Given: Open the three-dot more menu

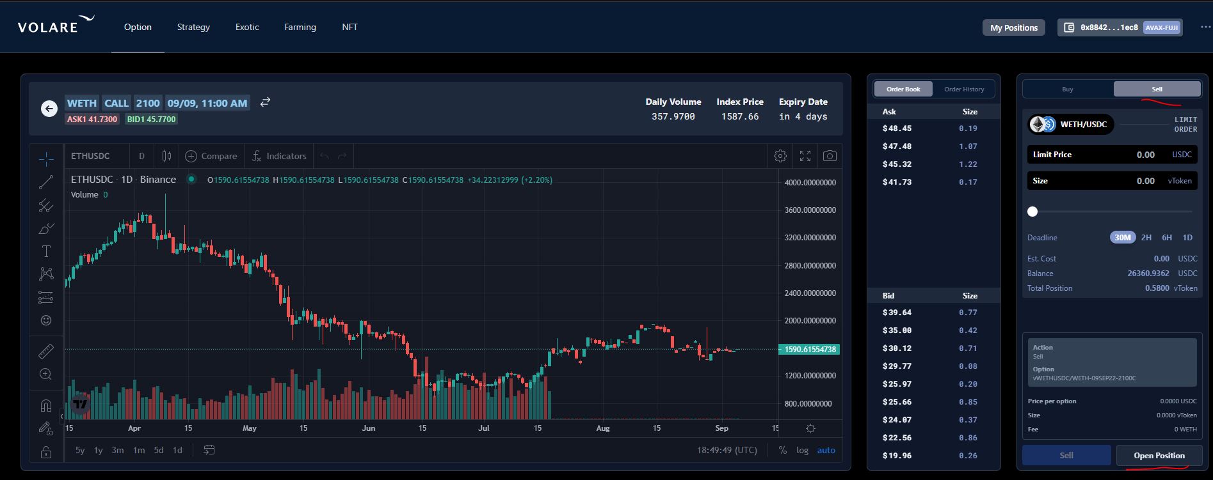Looking at the screenshot, I should 1205,27.
